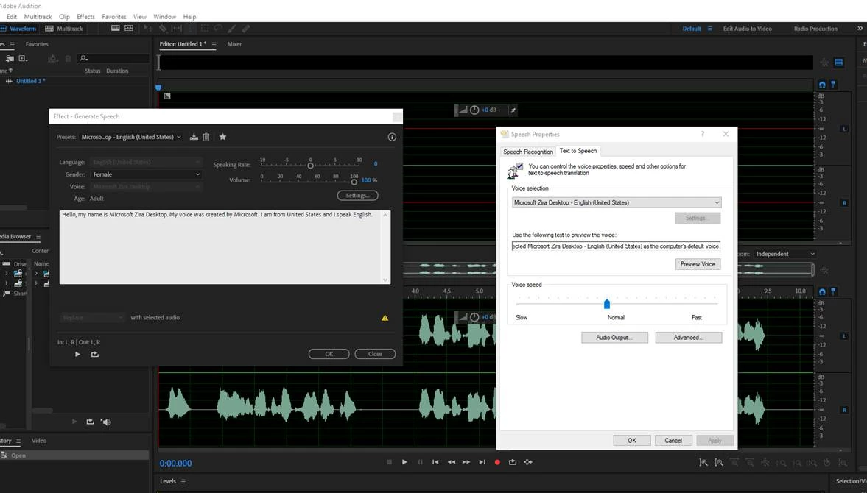This screenshot has height=493, width=867.
Task: Expand first drive in Media Browser tree
Action: pyautogui.click(x=7, y=273)
